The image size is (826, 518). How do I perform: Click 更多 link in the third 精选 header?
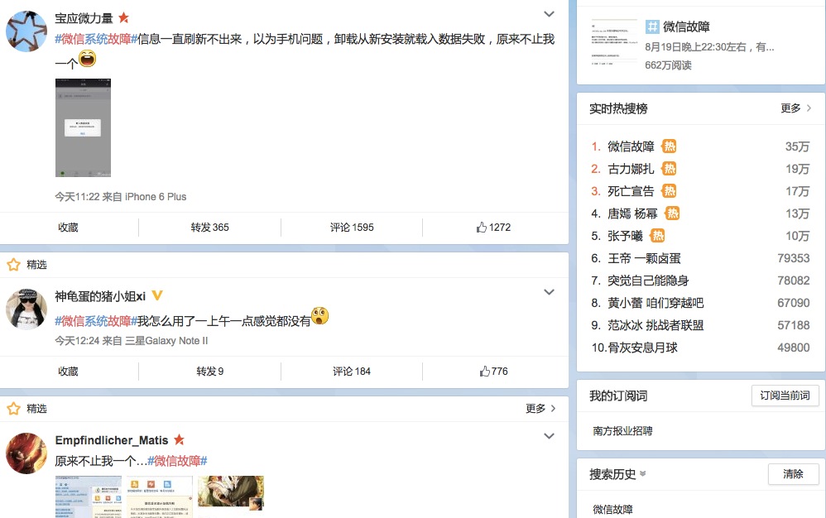click(x=540, y=409)
